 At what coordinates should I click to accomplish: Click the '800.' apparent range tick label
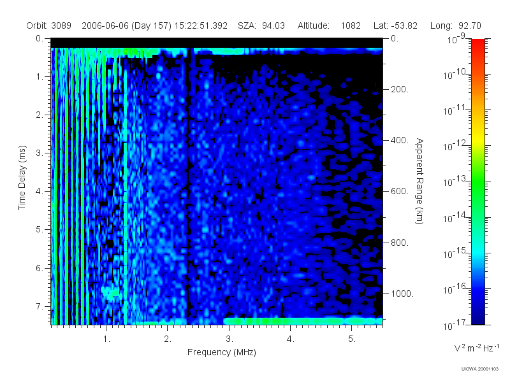tap(400, 243)
